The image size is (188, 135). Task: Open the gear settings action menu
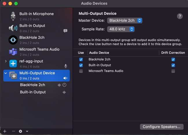coord(21,131)
